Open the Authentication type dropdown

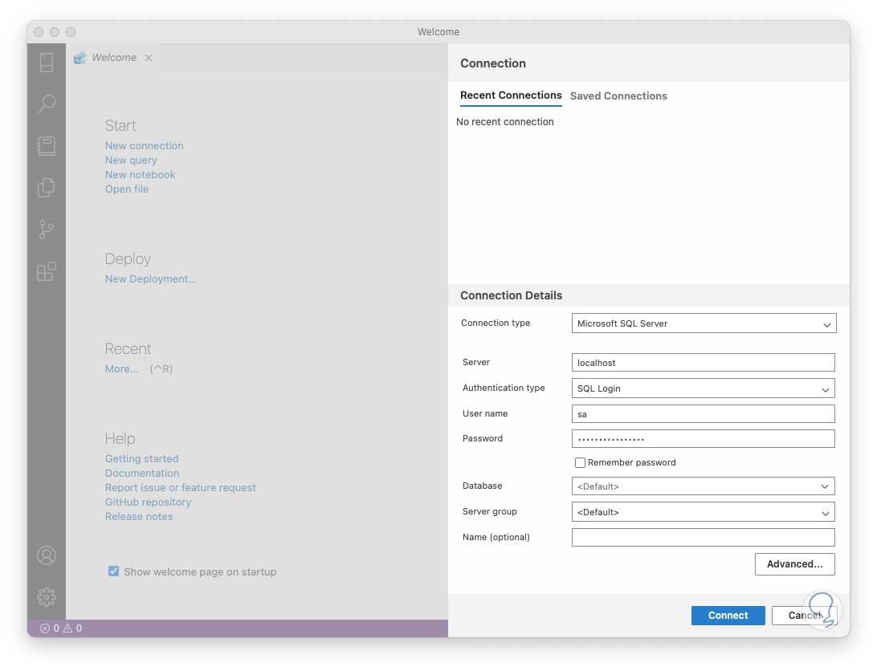(x=704, y=388)
